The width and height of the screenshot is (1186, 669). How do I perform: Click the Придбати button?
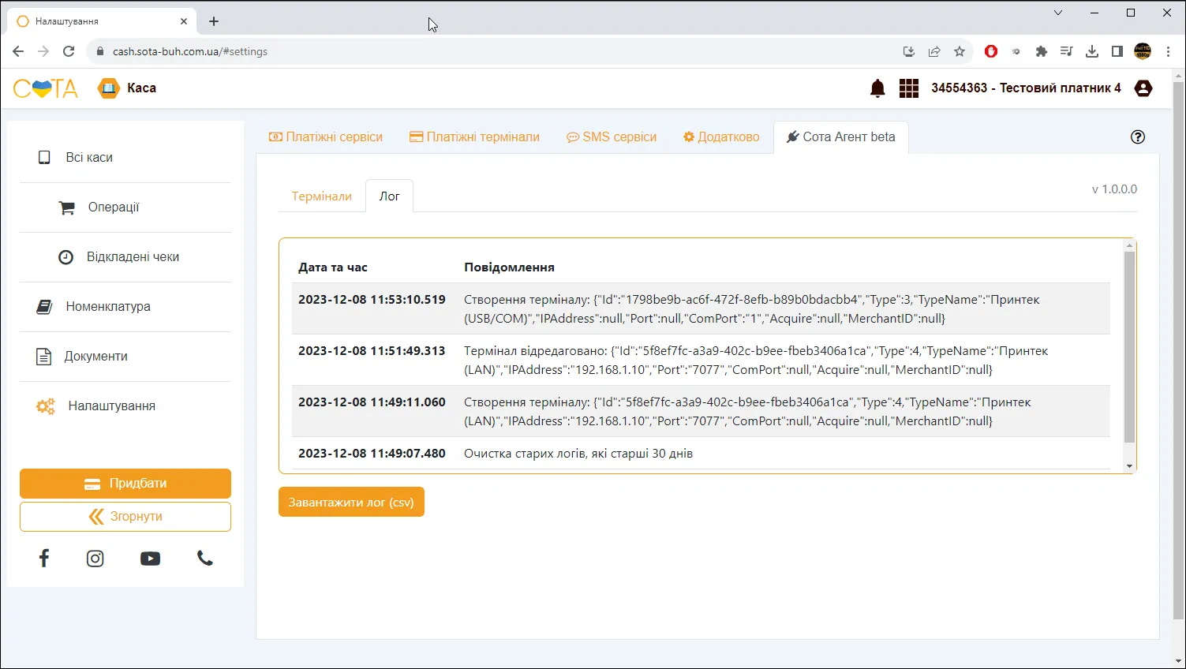125,484
